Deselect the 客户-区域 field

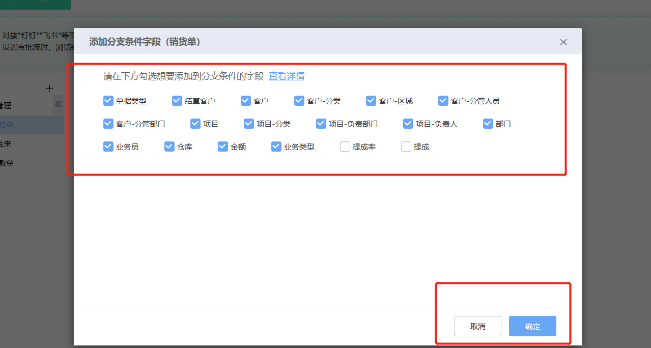click(371, 101)
